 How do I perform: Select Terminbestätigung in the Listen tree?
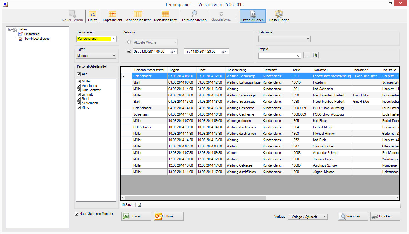(37, 39)
